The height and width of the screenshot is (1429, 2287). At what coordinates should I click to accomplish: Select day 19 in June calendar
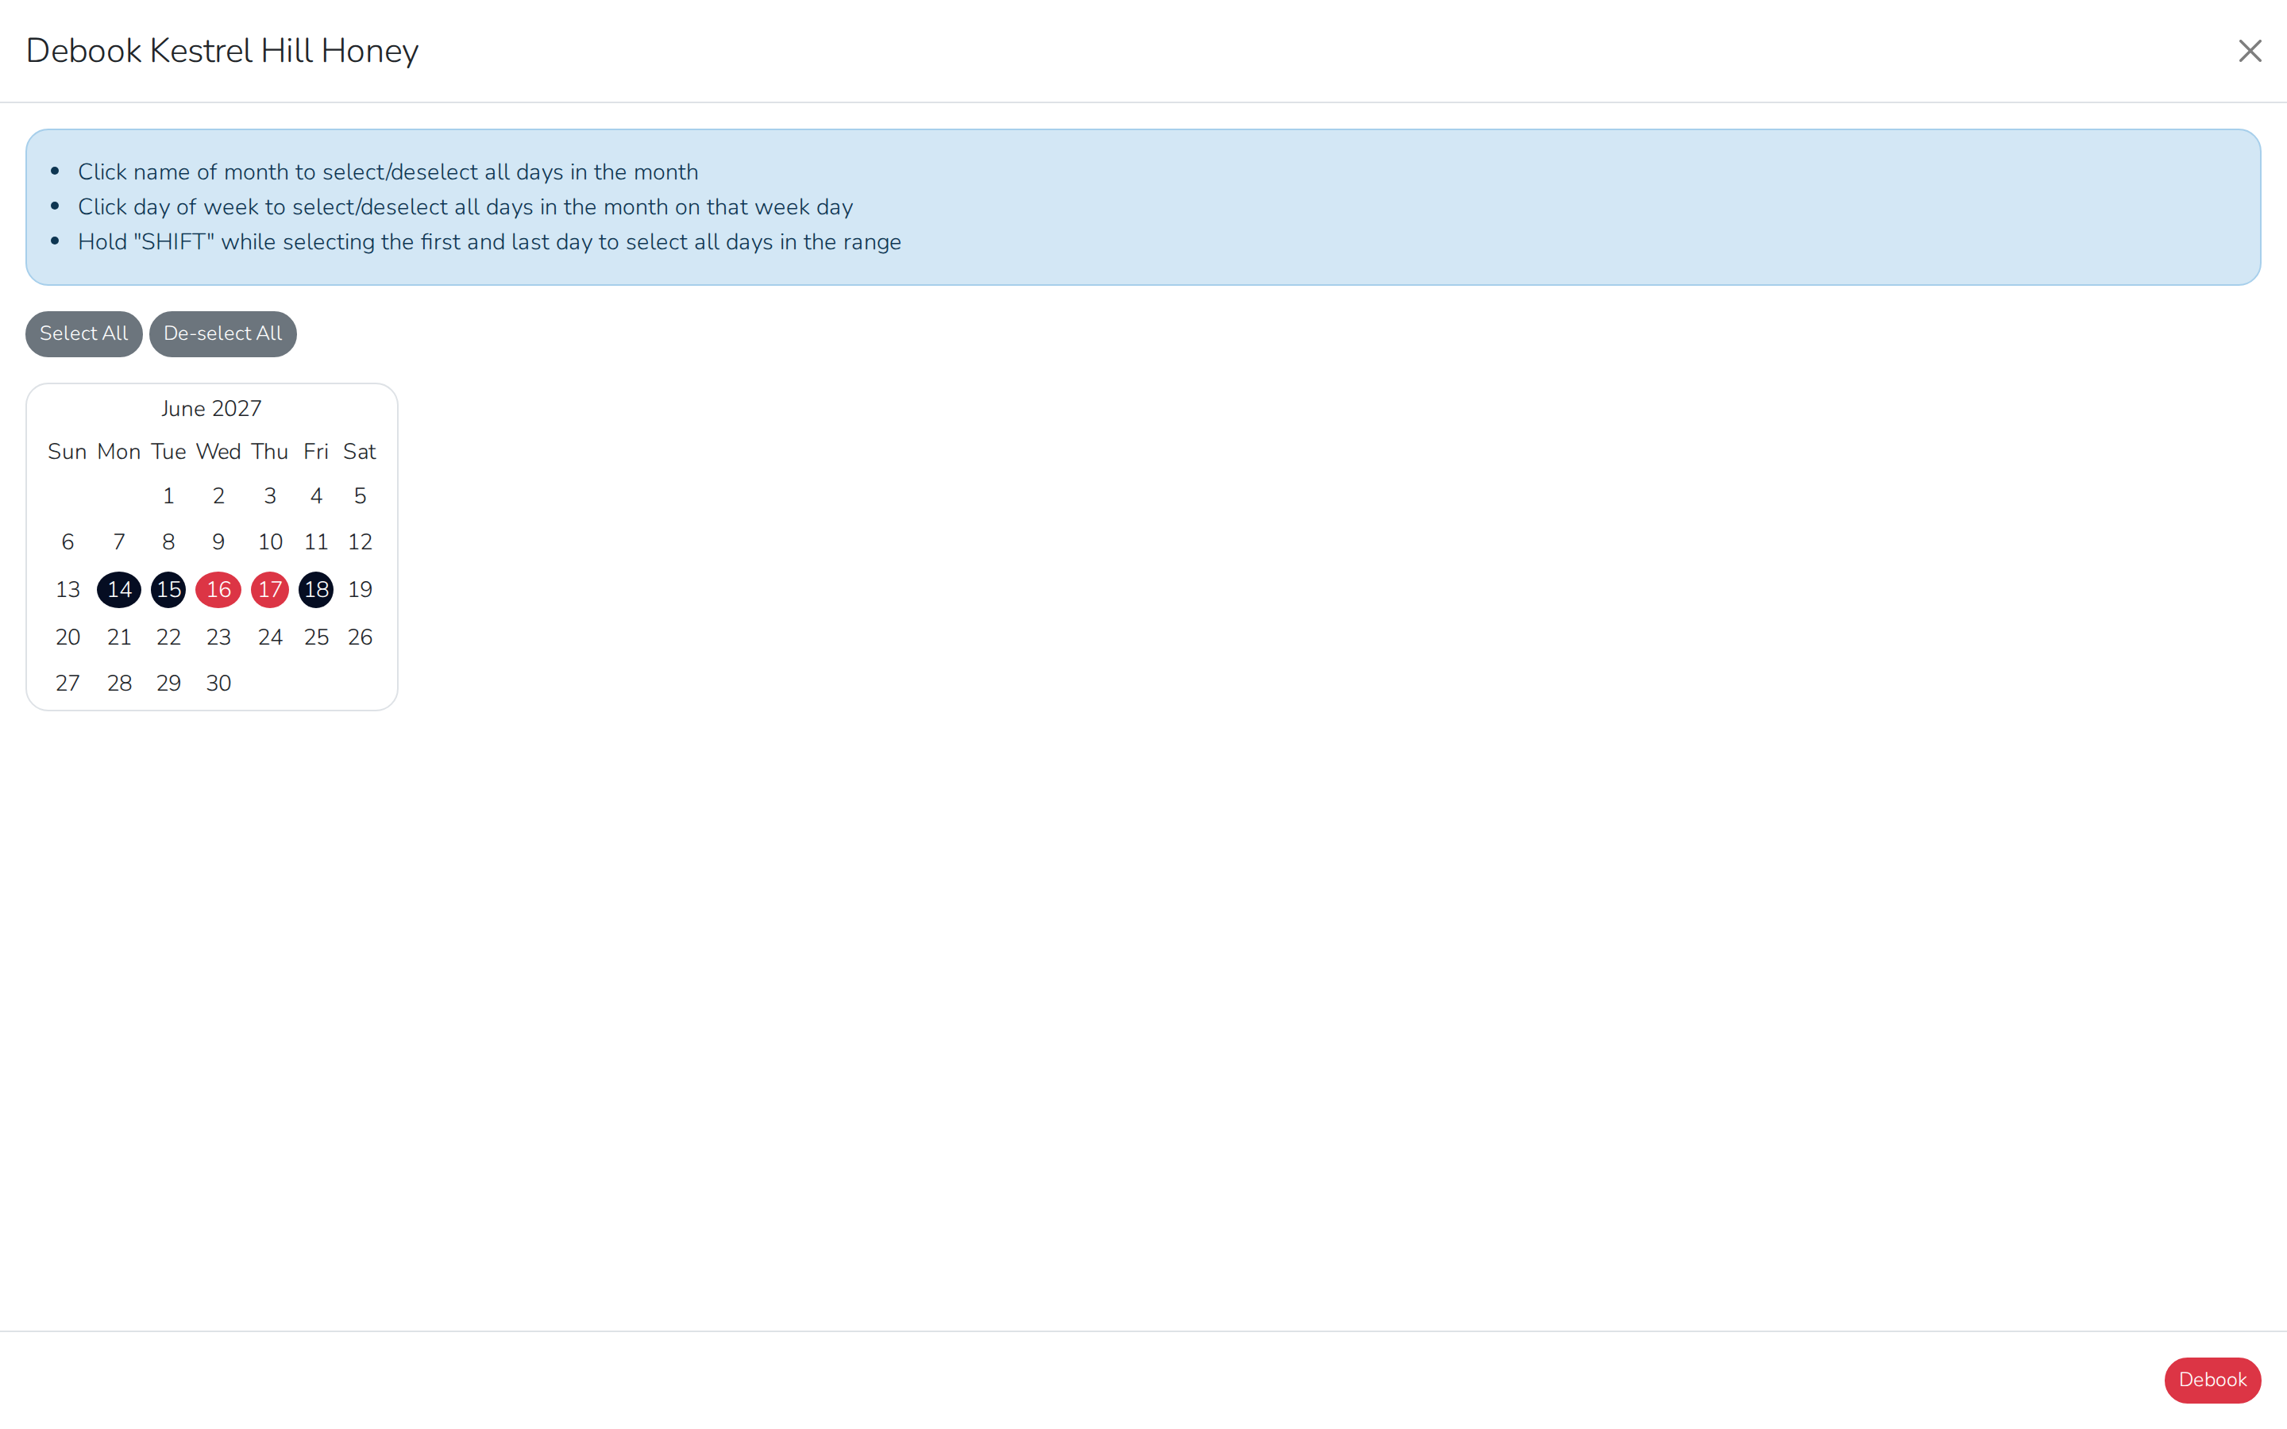click(x=360, y=590)
